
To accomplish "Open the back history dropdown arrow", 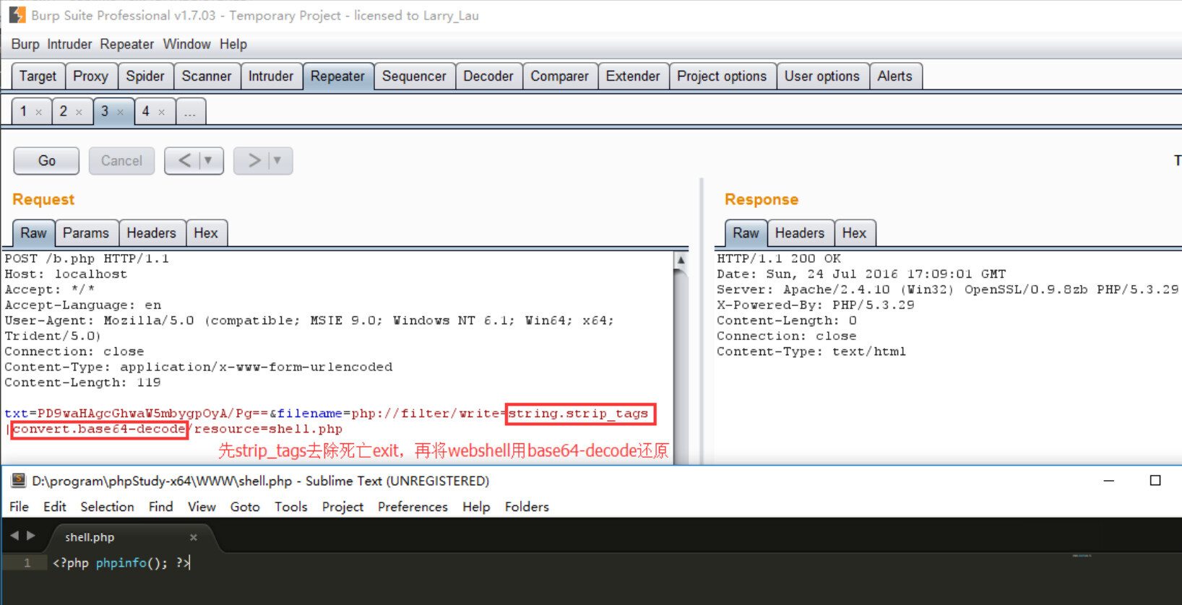I will pos(208,160).
